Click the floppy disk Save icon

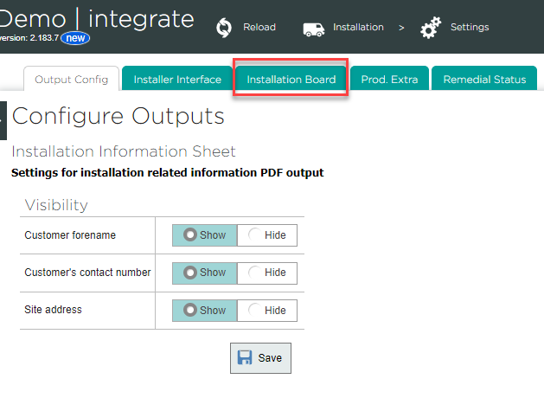pos(245,358)
